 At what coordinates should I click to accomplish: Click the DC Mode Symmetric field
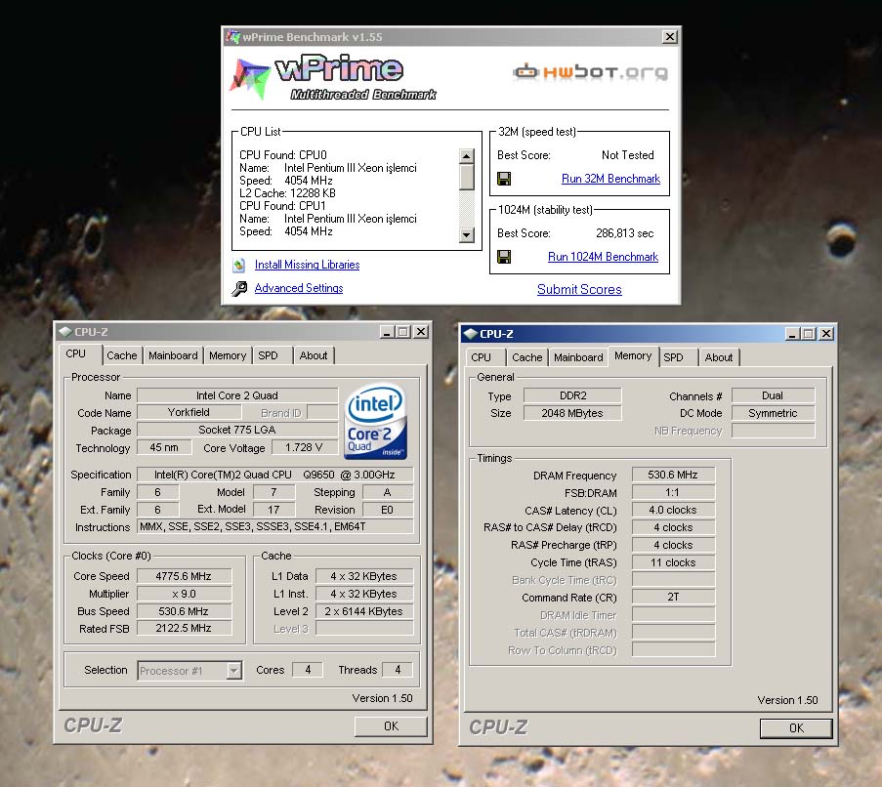(x=773, y=413)
